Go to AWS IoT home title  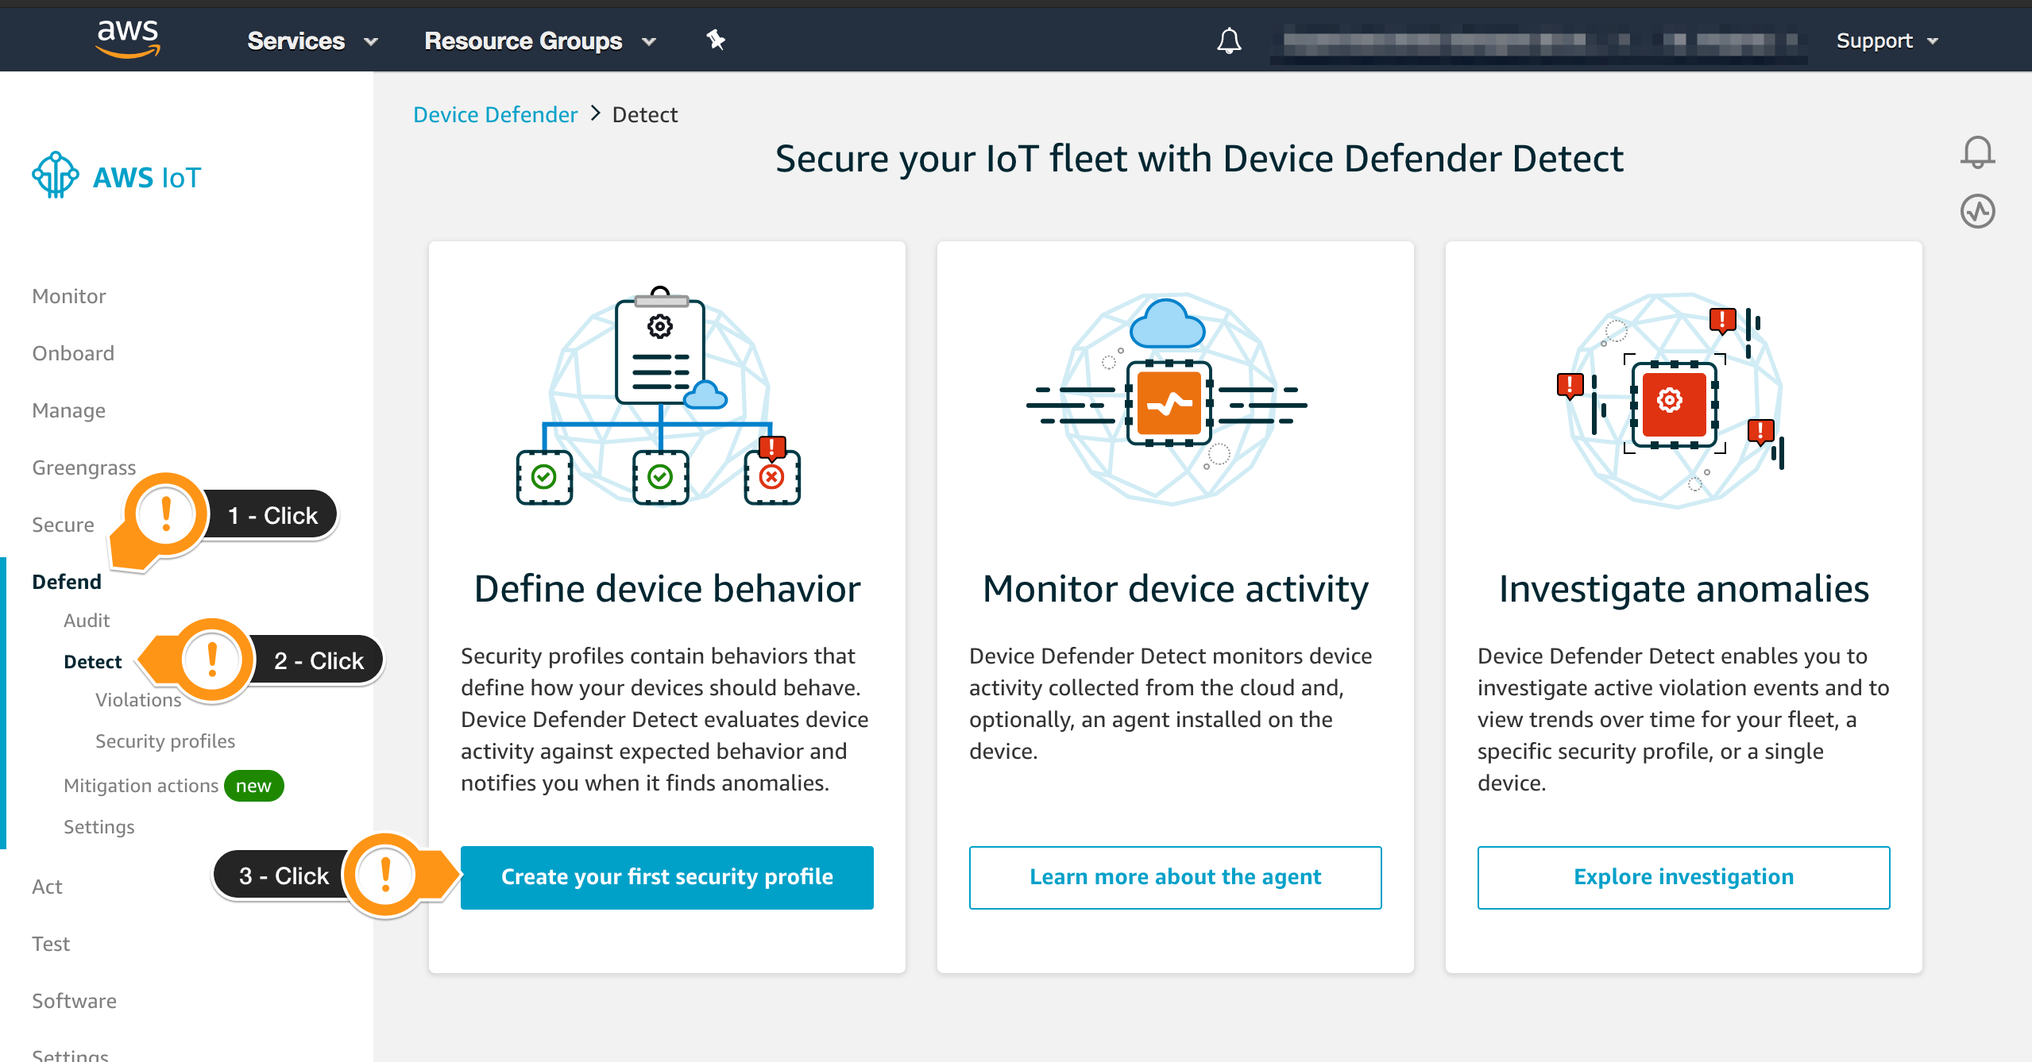coord(147,177)
